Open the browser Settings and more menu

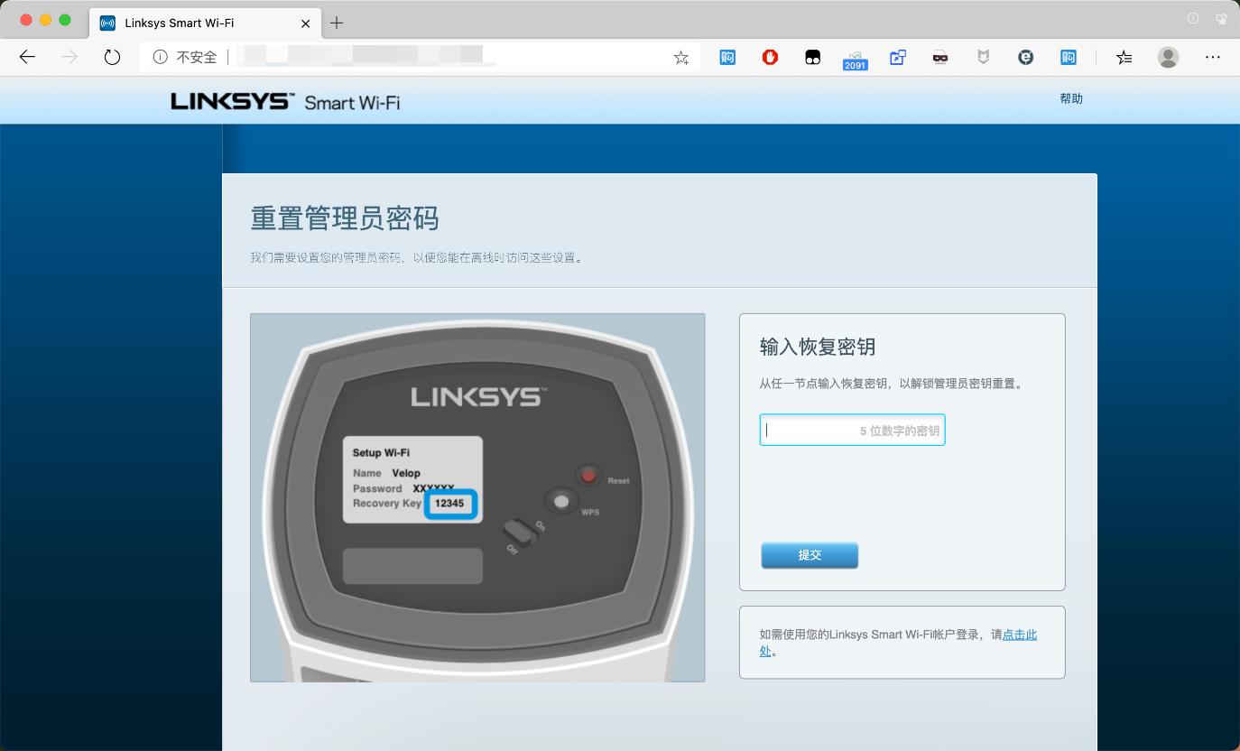[x=1213, y=57]
